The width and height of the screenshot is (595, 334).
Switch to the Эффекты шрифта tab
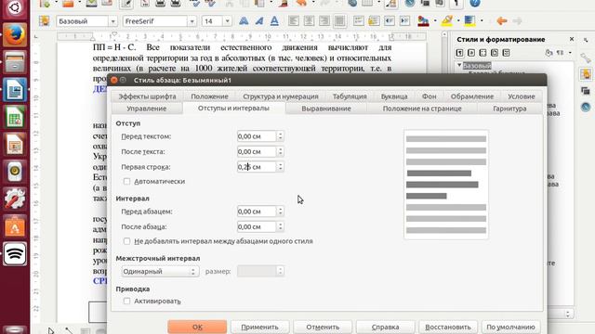[x=147, y=96]
